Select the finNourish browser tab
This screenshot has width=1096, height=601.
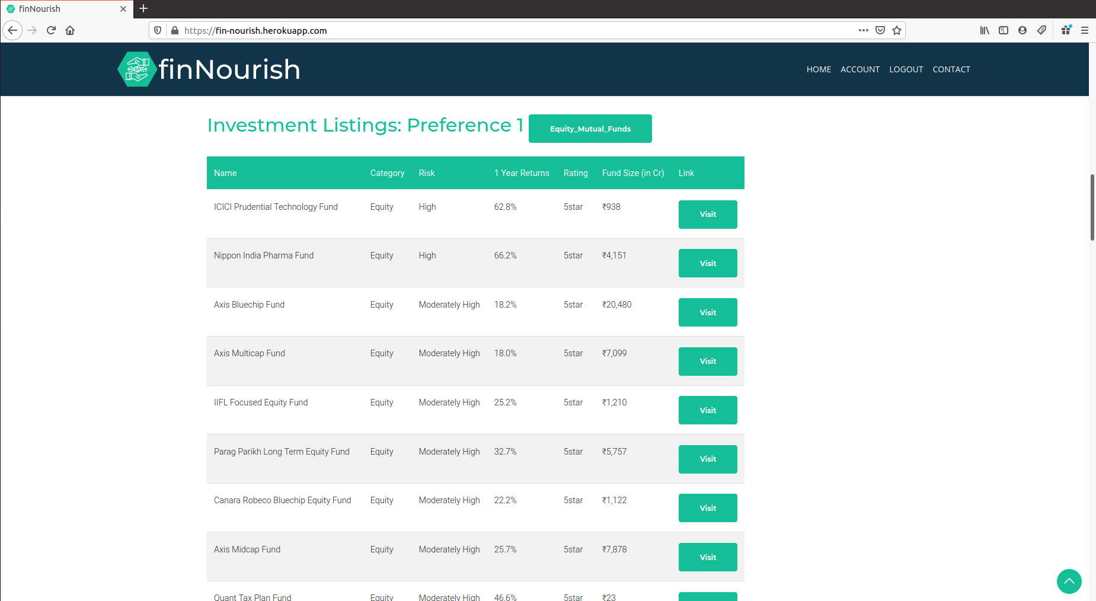click(65, 9)
